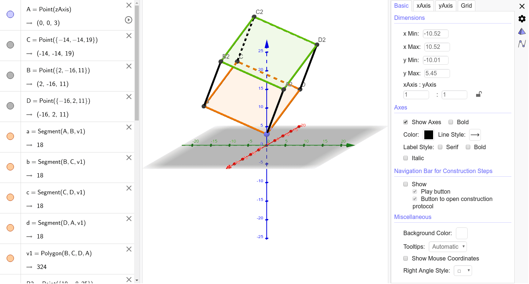The image size is (529, 284).
Task: Delete segment b with X icon
Action: [x=129, y=158]
